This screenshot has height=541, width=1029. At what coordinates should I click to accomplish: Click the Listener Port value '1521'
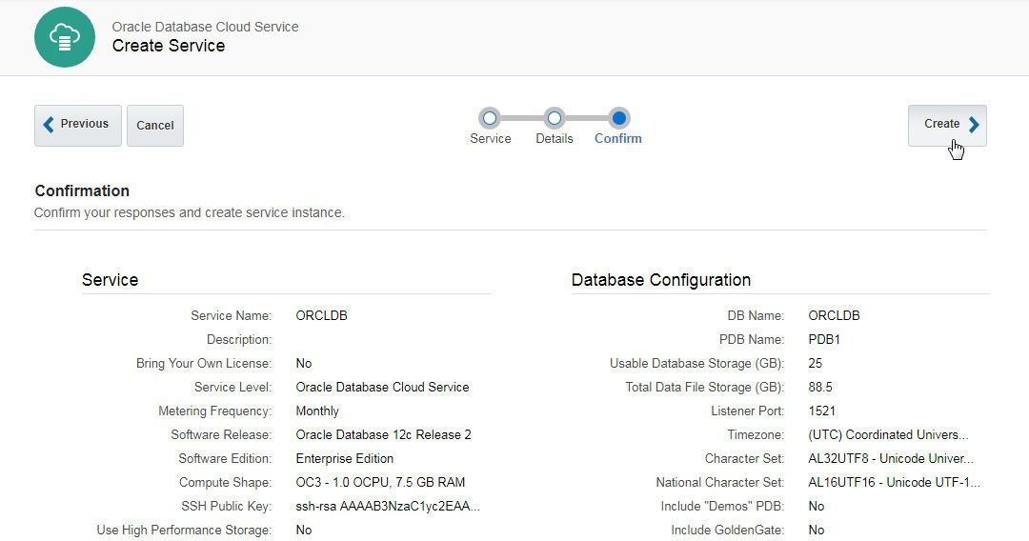(x=821, y=411)
